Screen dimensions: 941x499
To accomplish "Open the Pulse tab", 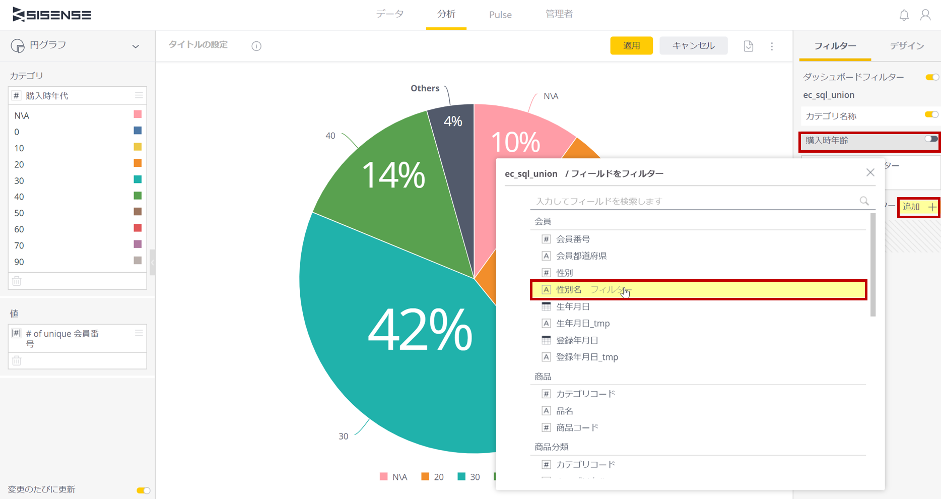I will [x=500, y=15].
